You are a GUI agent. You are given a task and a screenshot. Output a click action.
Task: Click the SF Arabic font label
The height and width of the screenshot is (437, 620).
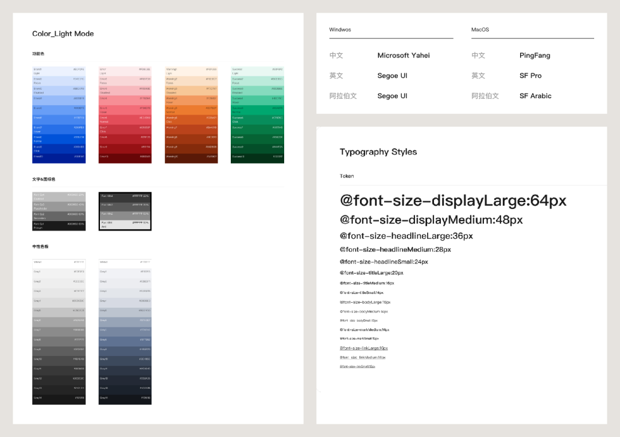(536, 96)
